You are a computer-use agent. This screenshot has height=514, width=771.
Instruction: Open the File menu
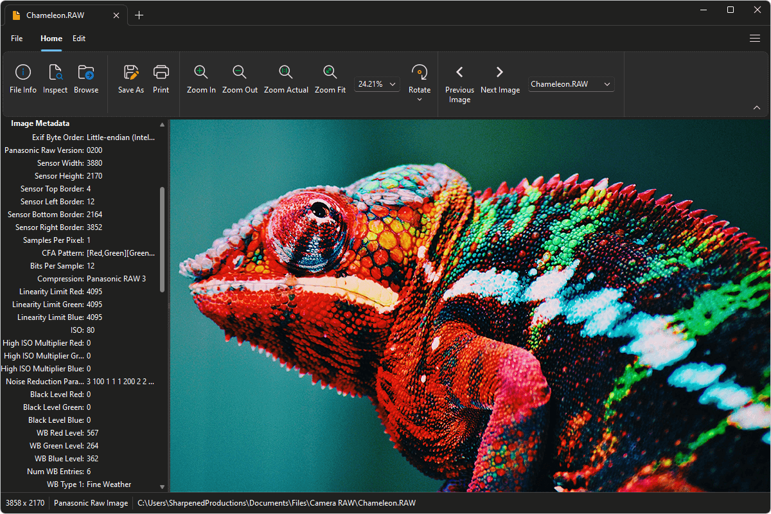[x=16, y=39]
